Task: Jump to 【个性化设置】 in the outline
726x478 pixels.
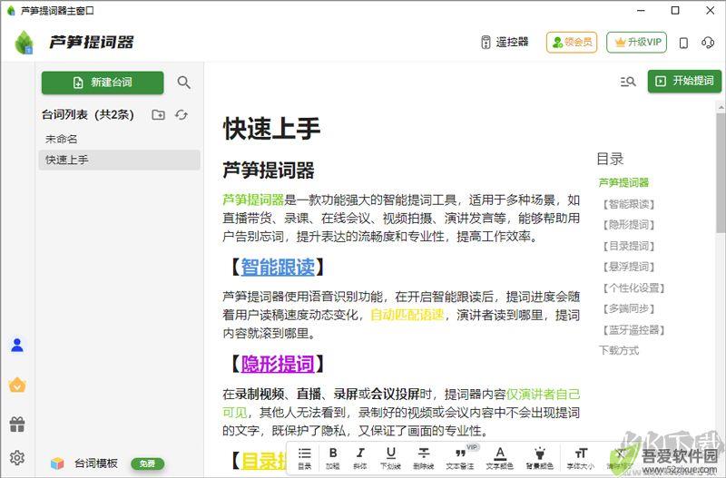Action: [x=633, y=288]
